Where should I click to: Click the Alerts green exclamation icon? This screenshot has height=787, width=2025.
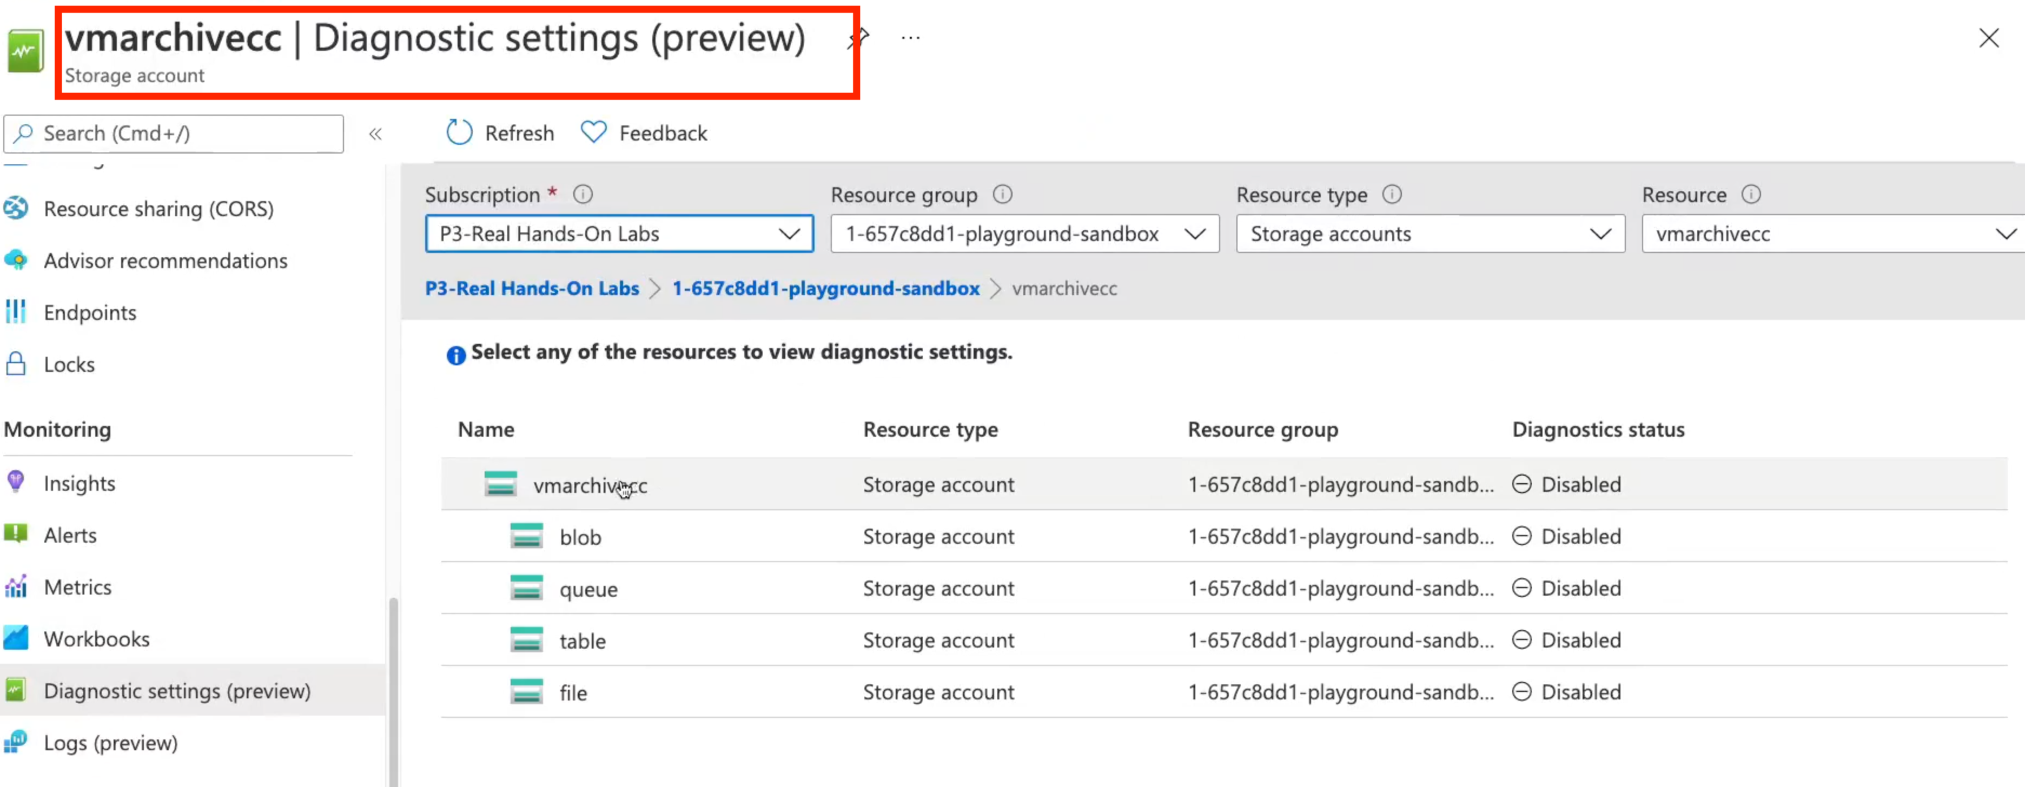(x=16, y=534)
